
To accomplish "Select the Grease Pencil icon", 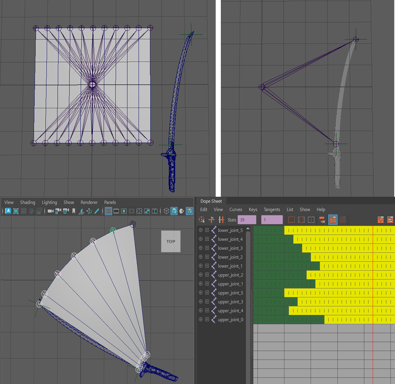I will coord(97,211).
